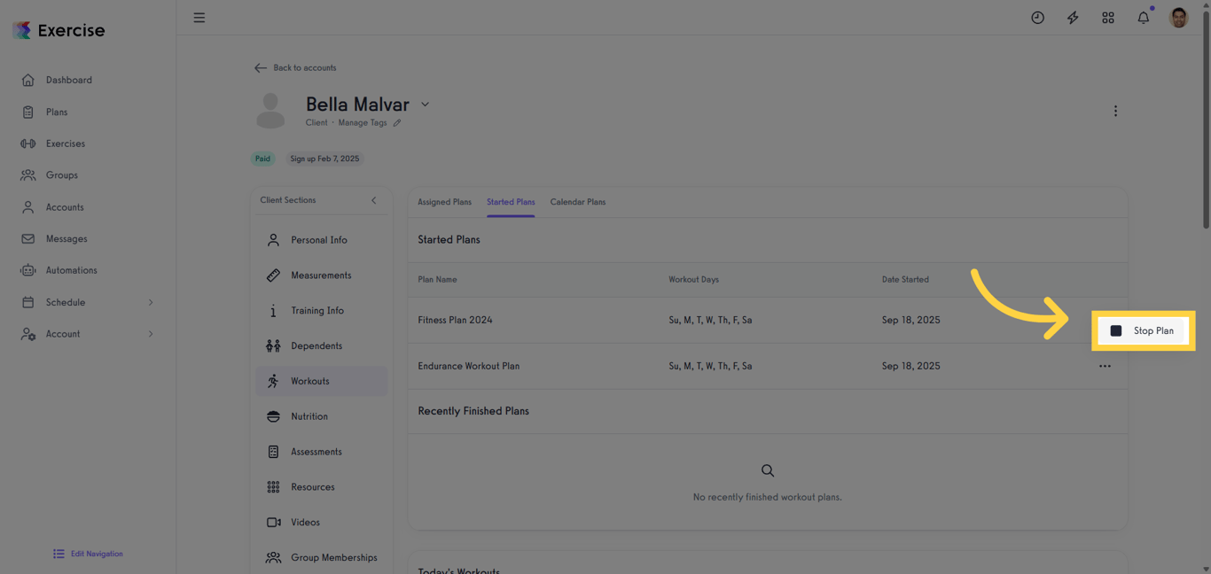Open the Endurance Workout Plan options menu
The width and height of the screenshot is (1211, 574).
click(1105, 366)
